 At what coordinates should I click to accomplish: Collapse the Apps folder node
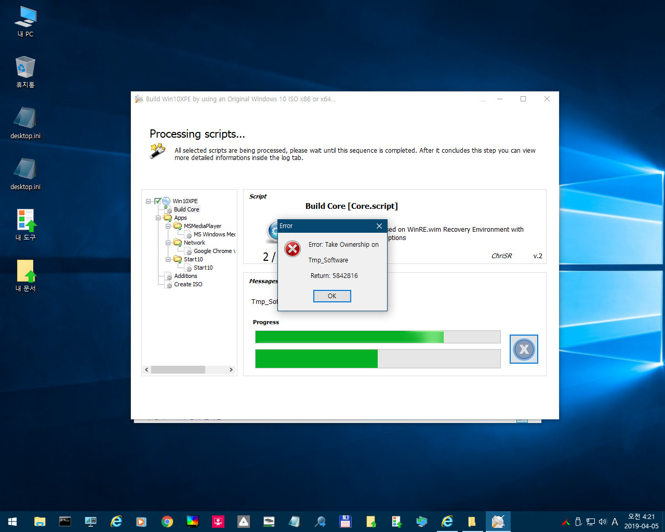(158, 218)
